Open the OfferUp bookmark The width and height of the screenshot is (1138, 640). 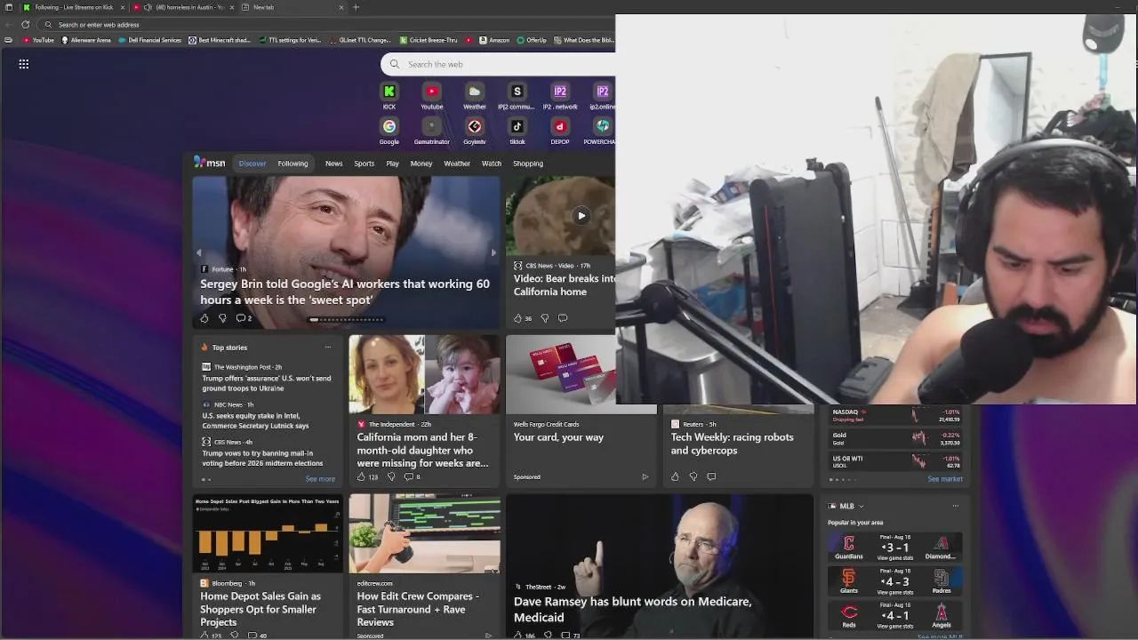pos(532,40)
